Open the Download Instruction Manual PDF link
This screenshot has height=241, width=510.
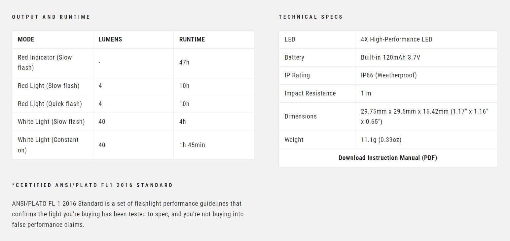pyautogui.click(x=387, y=158)
